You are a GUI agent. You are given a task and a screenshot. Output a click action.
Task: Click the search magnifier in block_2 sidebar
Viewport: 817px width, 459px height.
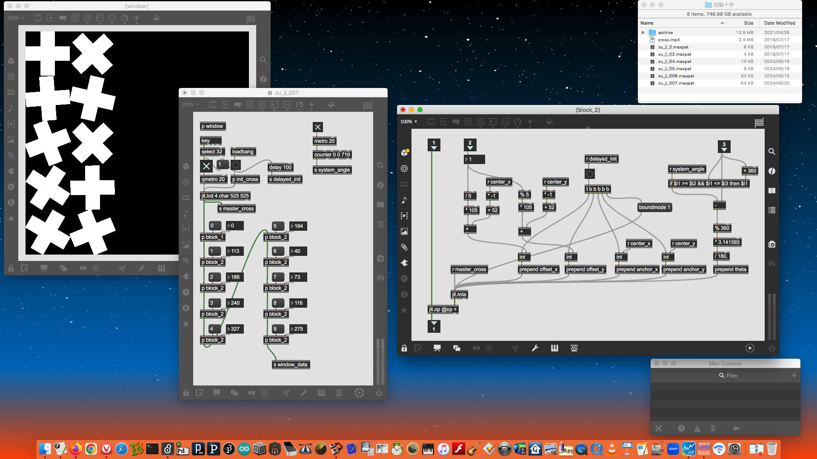771,152
